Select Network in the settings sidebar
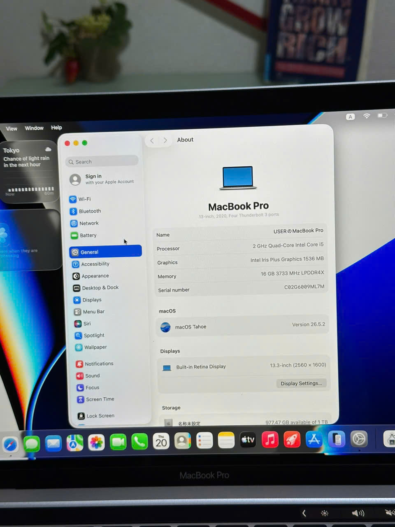The image size is (395, 527). point(85,223)
